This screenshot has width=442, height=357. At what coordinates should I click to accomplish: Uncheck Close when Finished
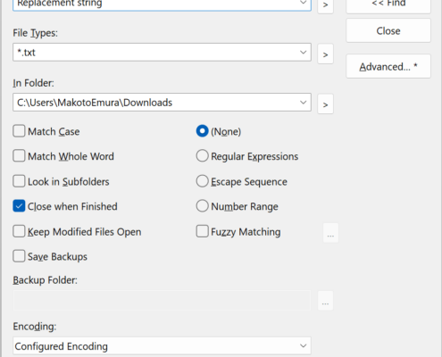pos(19,206)
